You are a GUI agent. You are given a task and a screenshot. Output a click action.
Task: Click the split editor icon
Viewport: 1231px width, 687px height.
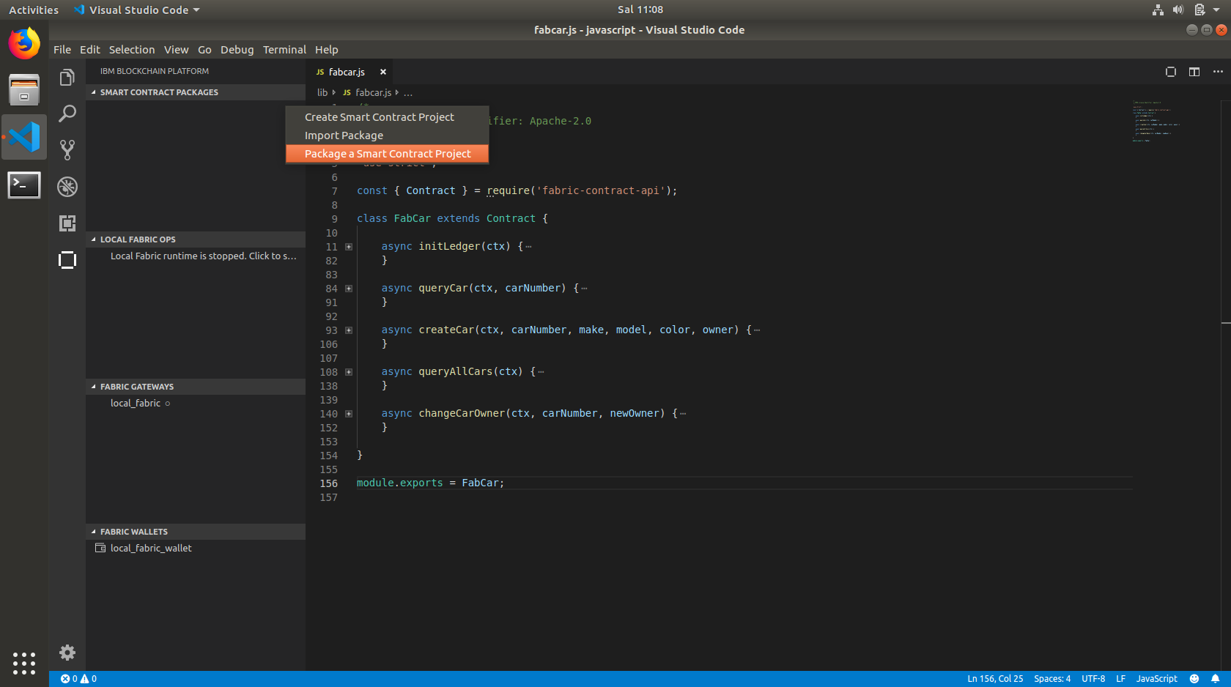click(1194, 72)
